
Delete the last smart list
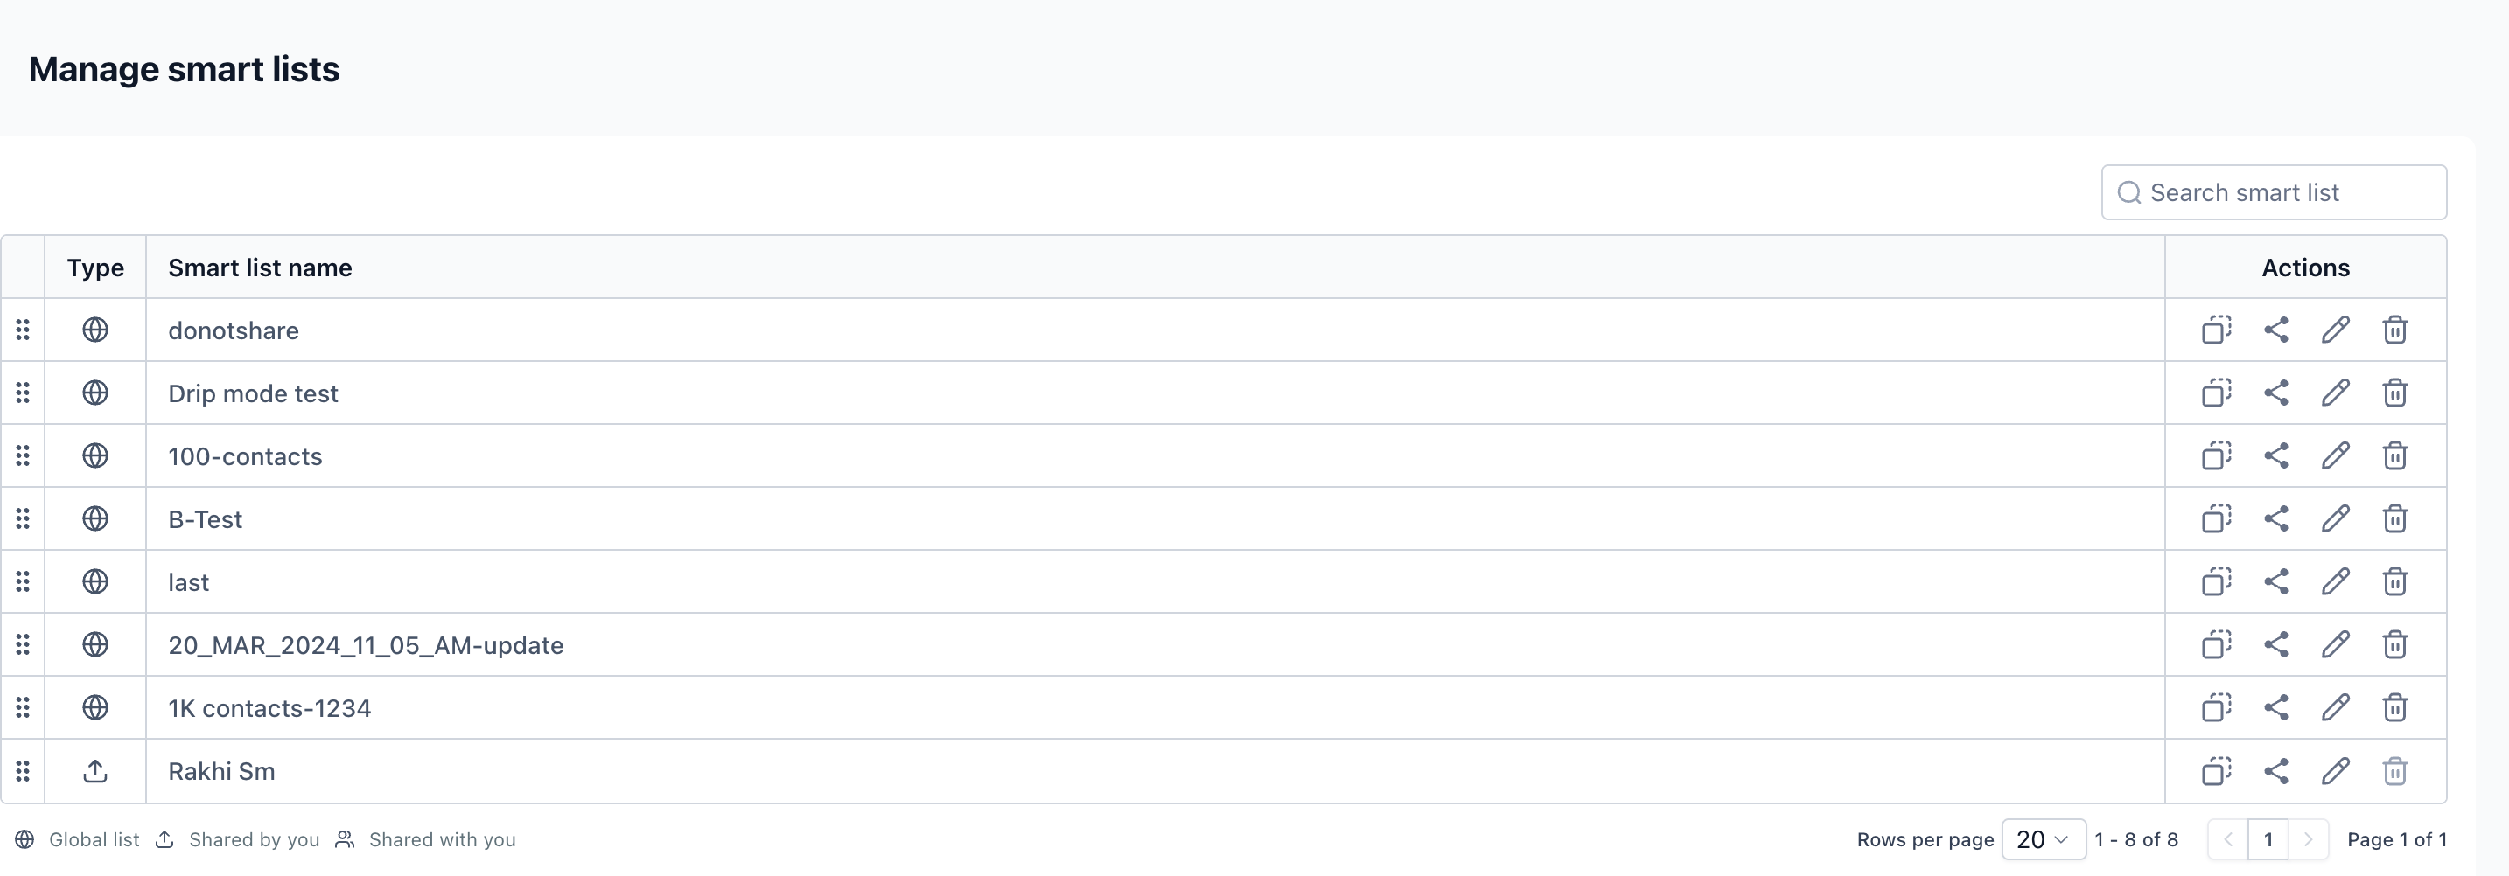[2394, 582]
